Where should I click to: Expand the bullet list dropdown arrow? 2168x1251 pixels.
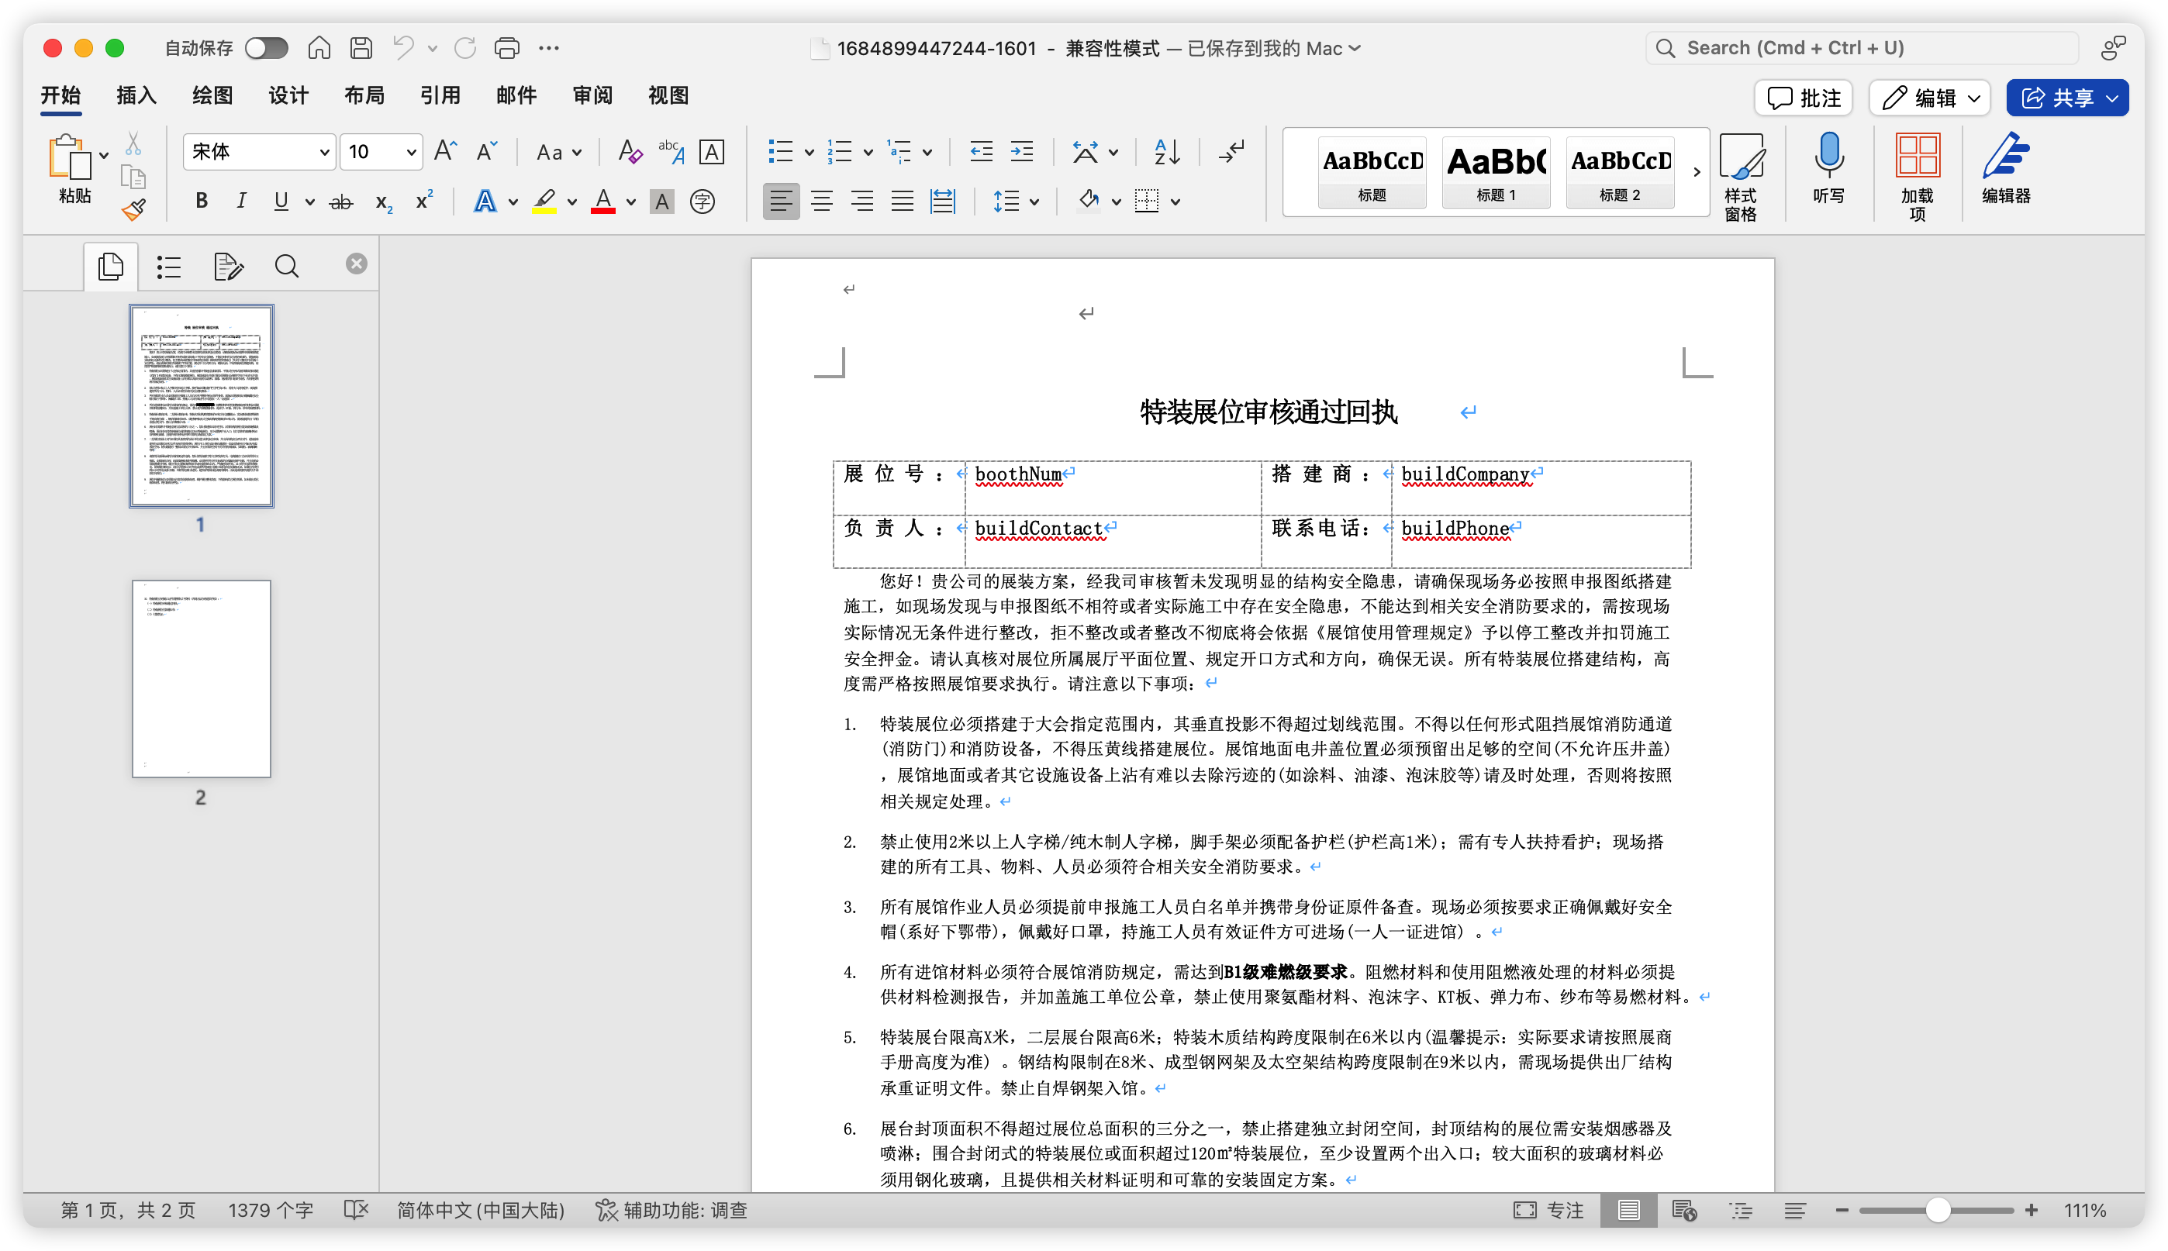809,153
